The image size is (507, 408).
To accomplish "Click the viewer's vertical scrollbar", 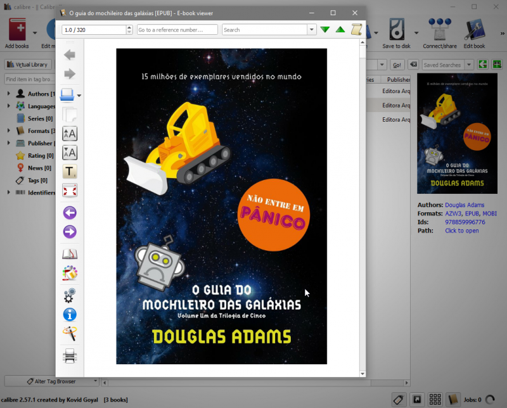I will 363,208.
